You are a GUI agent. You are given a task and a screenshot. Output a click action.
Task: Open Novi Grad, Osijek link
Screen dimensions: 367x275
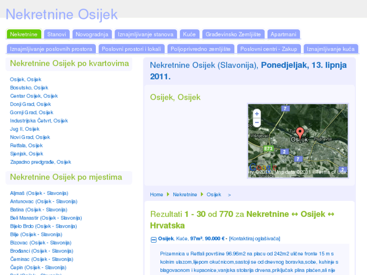click(x=30, y=137)
